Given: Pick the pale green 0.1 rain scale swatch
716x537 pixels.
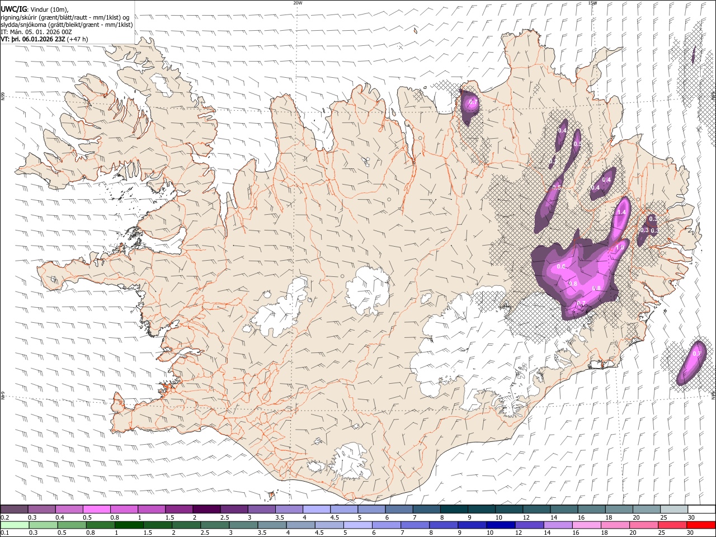Looking at the screenshot, I should 15,525.
